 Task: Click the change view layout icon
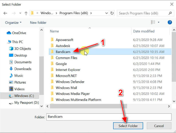(153, 22)
